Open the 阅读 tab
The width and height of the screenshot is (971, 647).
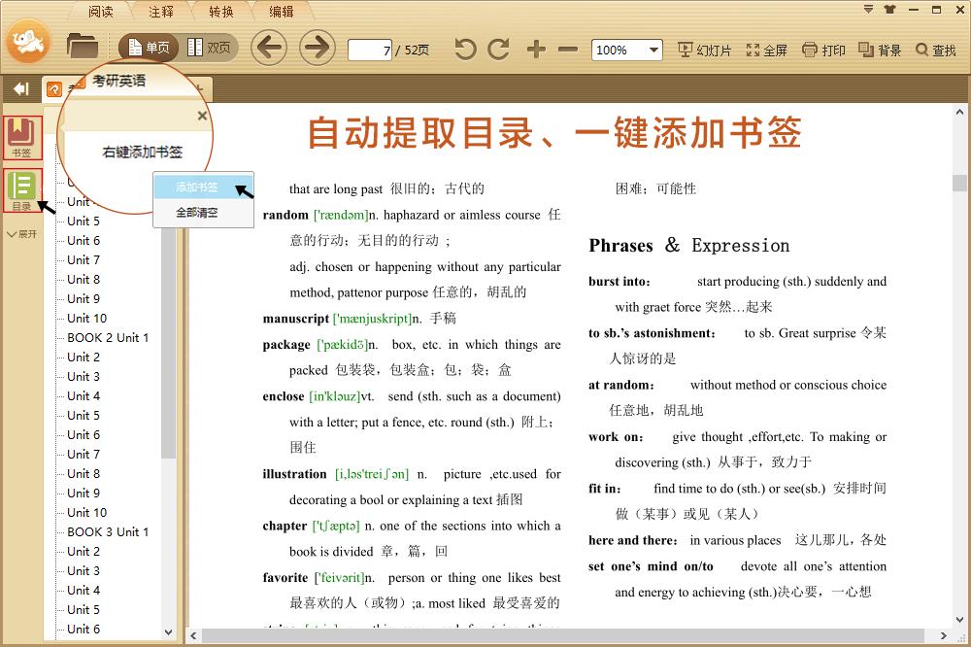(100, 11)
